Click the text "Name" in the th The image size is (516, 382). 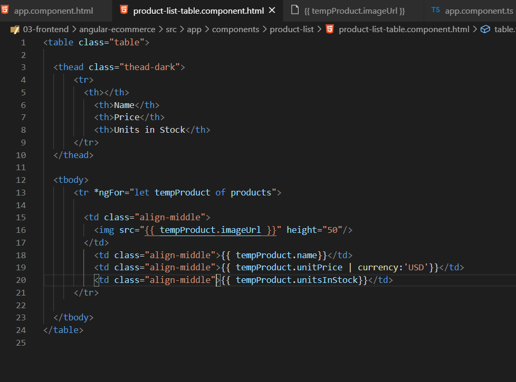[124, 105]
